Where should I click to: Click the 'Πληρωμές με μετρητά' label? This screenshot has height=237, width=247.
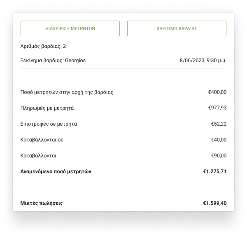pyautogui.click(x=47, y=108)
